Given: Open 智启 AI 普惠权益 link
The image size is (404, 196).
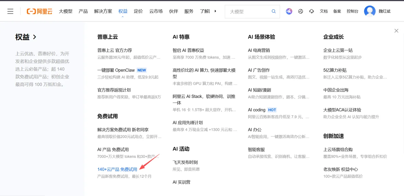Looking at the screenshot, I should point(188,50).
